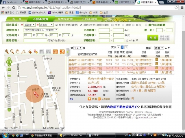The image size is (185, 138).
Task: Click page number 1 button
Action: pyautogui.click(x=122, y=47)
